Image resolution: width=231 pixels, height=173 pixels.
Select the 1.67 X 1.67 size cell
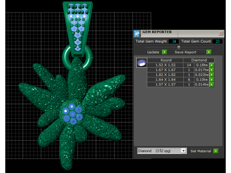[166, 70]
